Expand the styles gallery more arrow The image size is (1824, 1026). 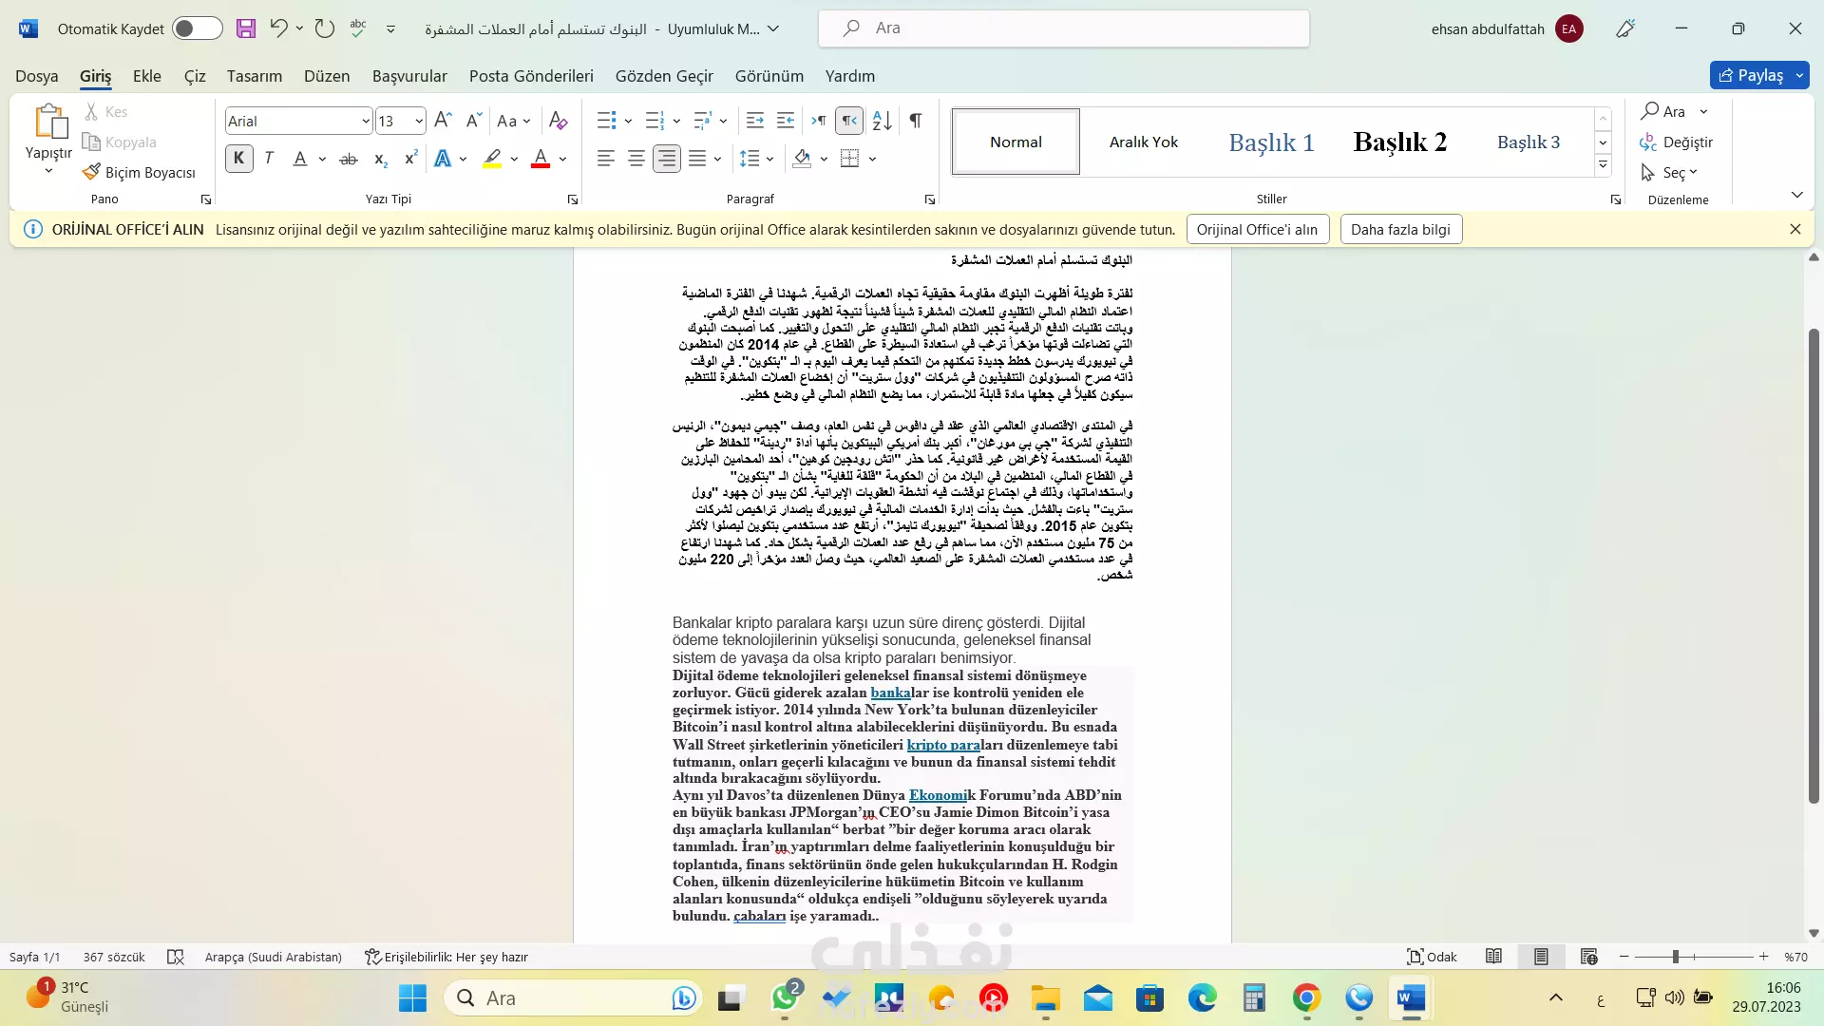point(1603,165)
